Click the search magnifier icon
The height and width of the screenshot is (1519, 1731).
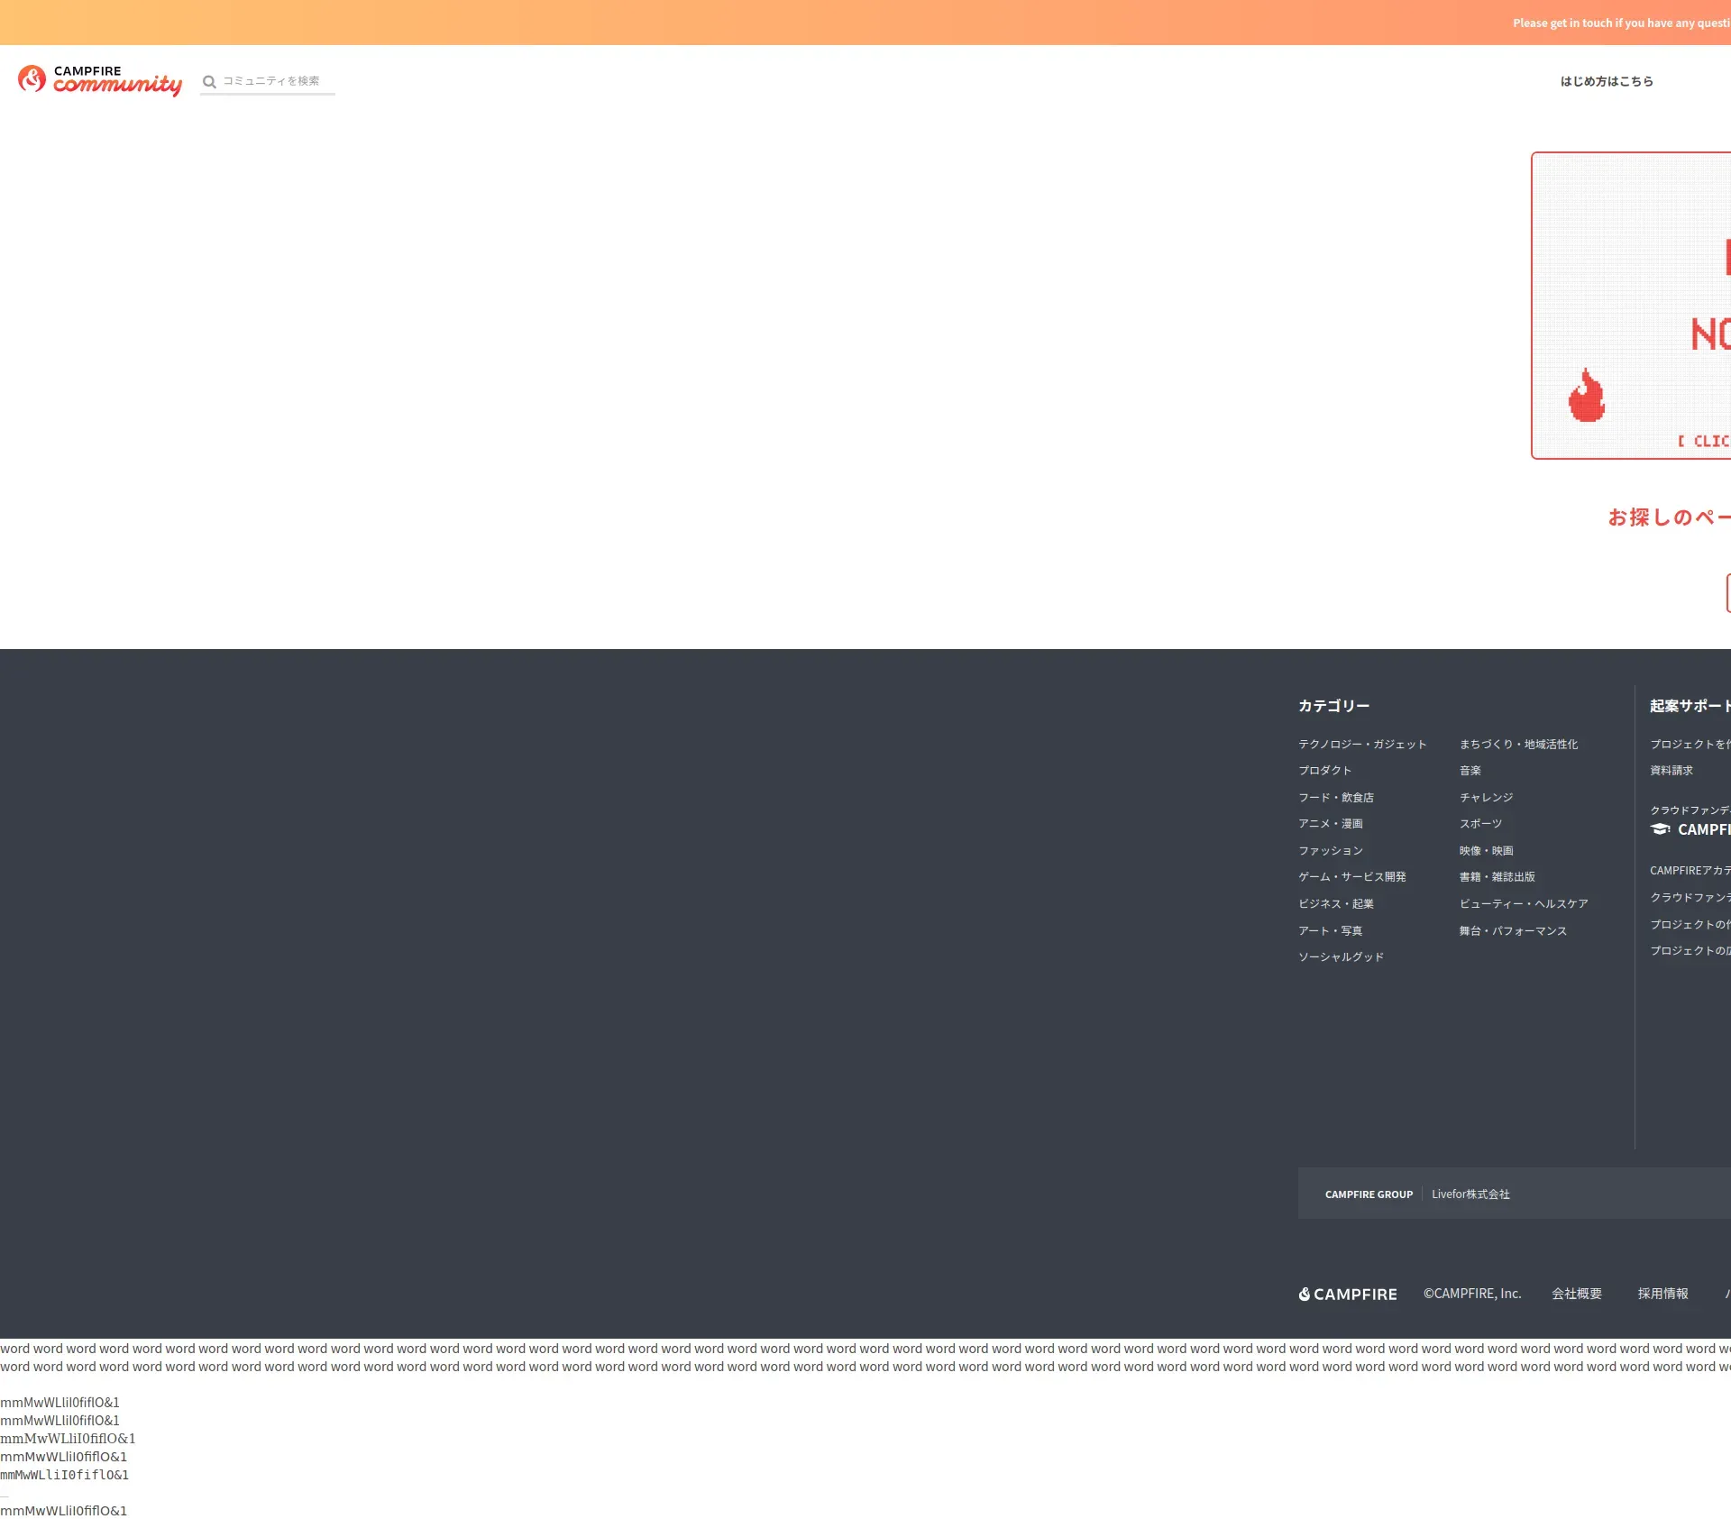tap(209, 82)
